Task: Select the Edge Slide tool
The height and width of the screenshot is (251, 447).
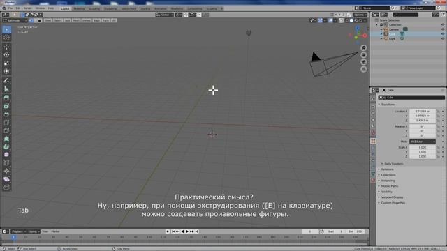Action: coord(6,163)
